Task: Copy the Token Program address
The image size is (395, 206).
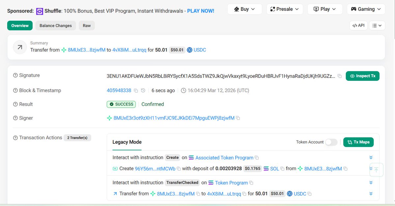Action: pyautogui.click(x=251, y=183)
